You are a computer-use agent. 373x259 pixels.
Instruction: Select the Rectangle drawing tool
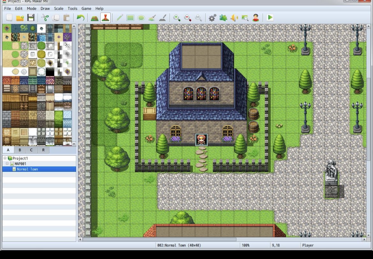[x=130, y=18]
